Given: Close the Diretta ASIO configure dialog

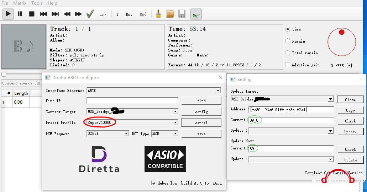Looking at the screenshot, I should pyautogui.click(x=220, y=77).
